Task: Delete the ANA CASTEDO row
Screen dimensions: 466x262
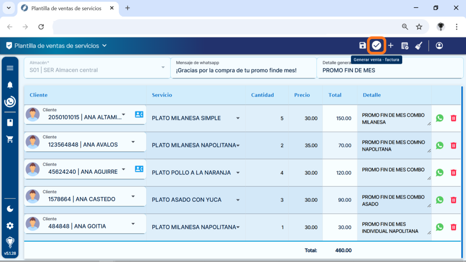Action: pyautogui.click(x=453, y=200)
